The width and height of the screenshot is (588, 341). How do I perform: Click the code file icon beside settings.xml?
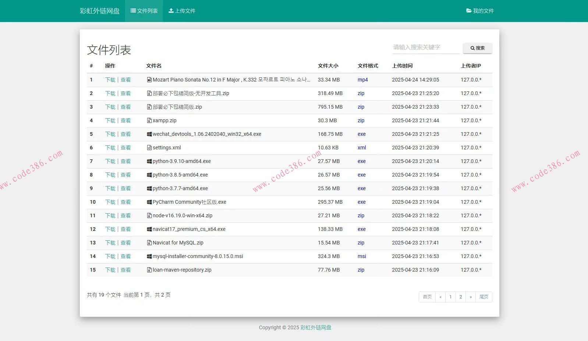coord(149,148)
